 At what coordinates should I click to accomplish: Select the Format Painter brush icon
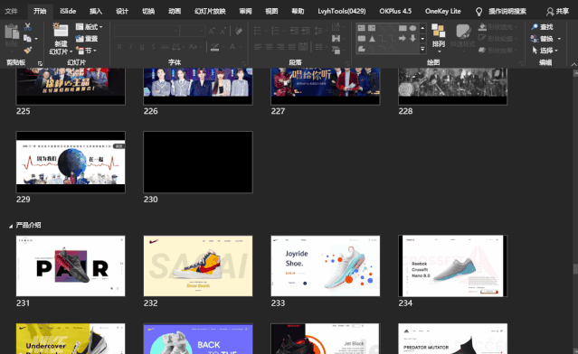click(28, 50)
